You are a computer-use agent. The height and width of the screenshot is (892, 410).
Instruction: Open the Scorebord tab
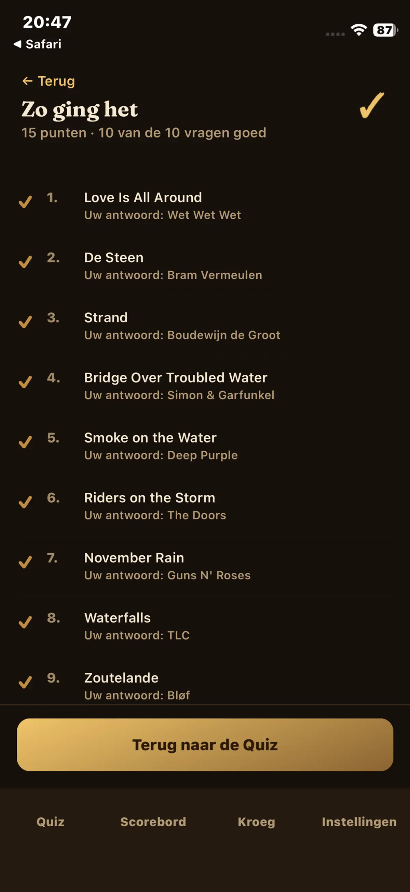(x=153, y=822)
